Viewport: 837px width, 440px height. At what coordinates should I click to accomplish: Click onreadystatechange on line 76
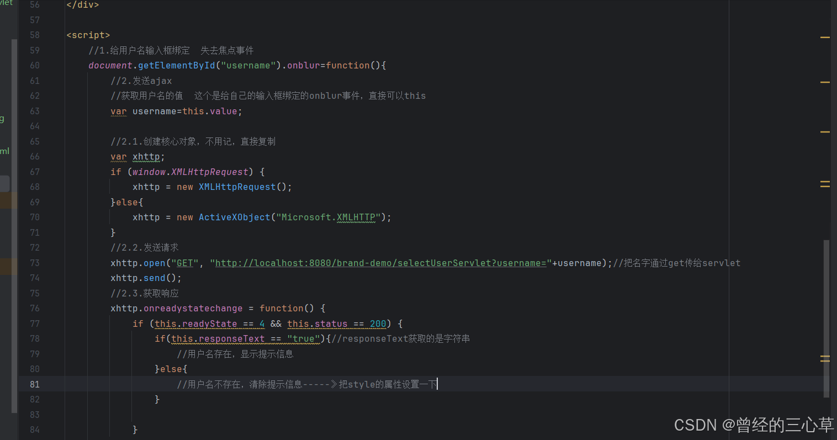(x=193, y=308)
